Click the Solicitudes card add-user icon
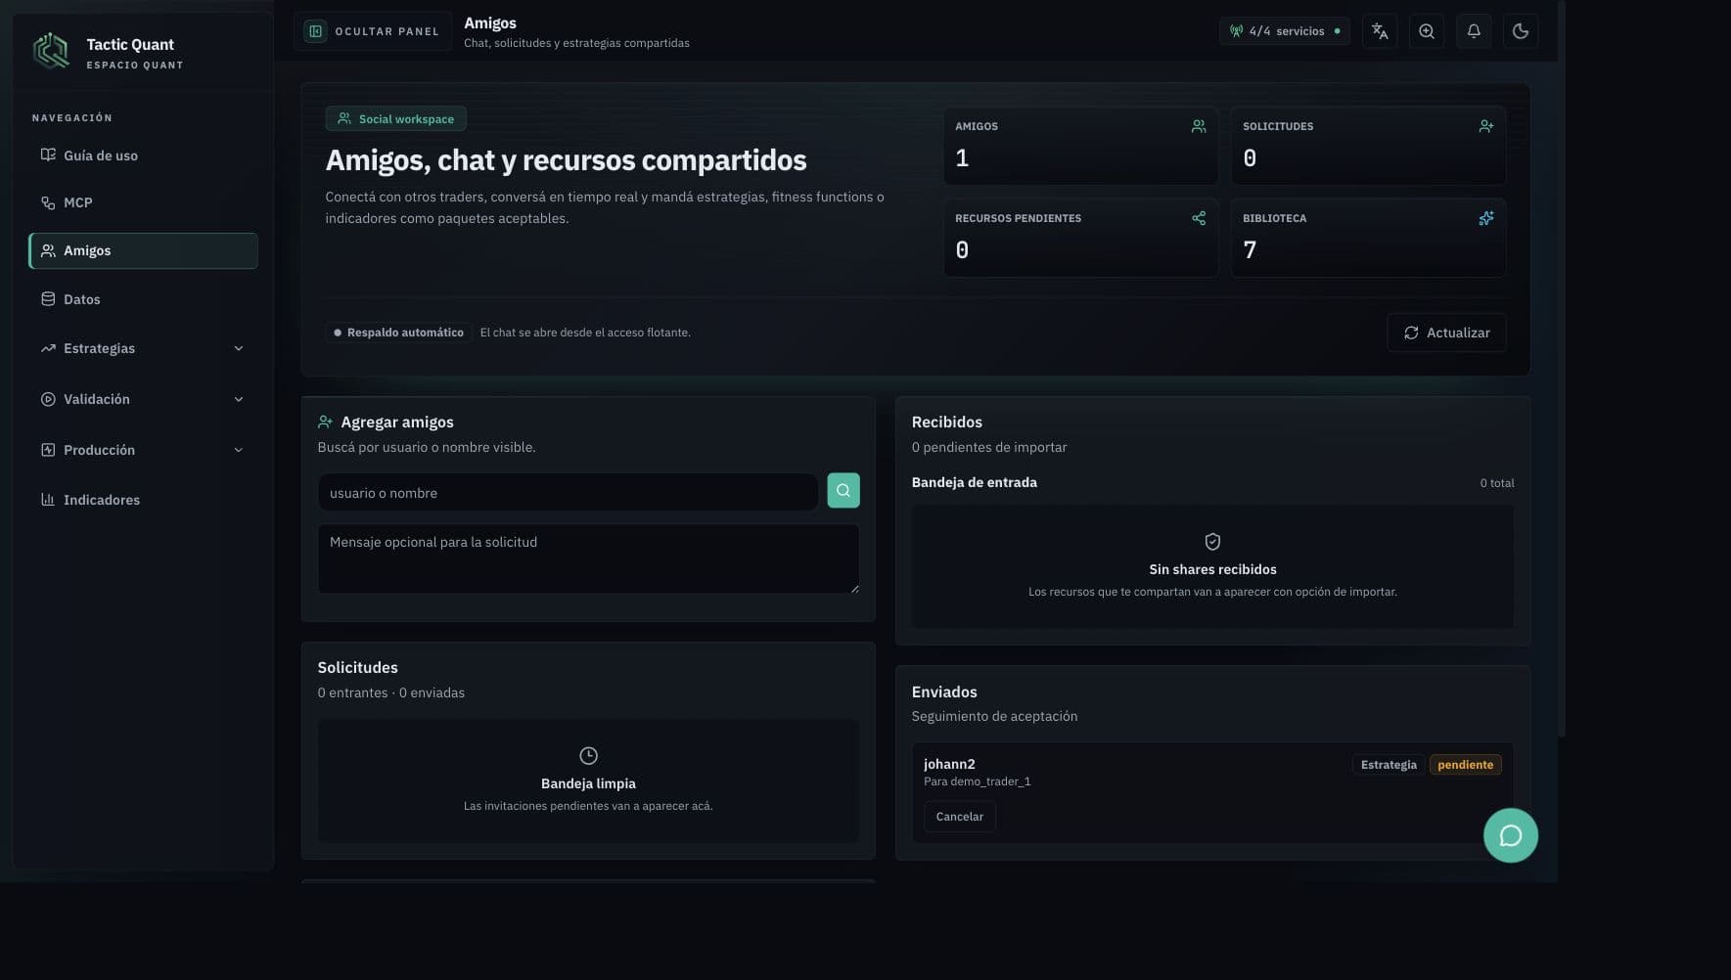The image size is (1731, 980). (x=1486, y=126)
